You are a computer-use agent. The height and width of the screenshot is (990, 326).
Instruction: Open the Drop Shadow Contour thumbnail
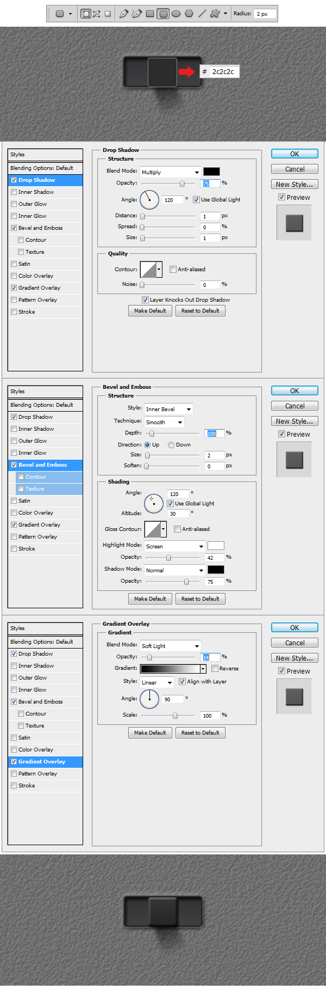pyautogui.click(x=148, y=269)
